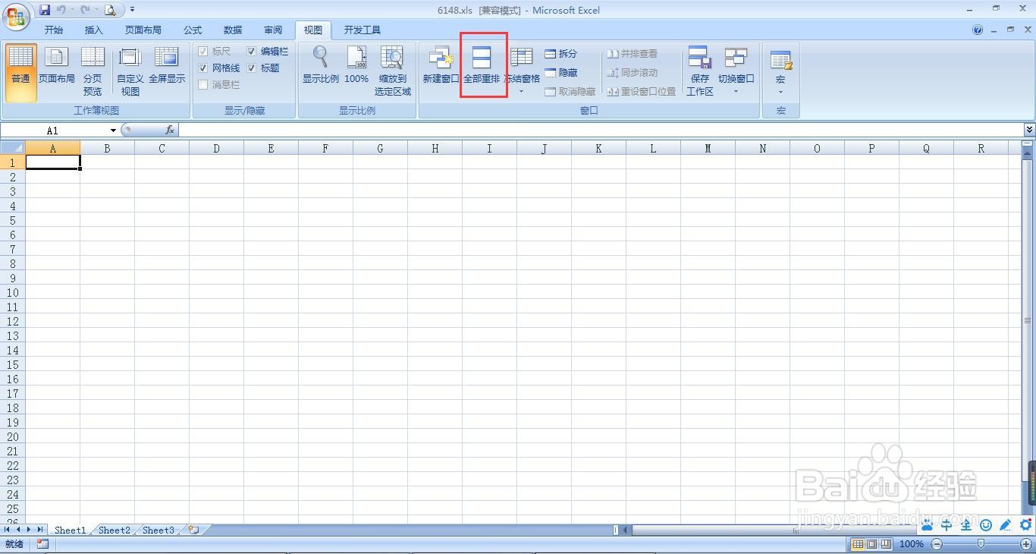Select Page Break Preview icon in status bar
Screen dimensions: 1036x554
[x=886, y=544]
